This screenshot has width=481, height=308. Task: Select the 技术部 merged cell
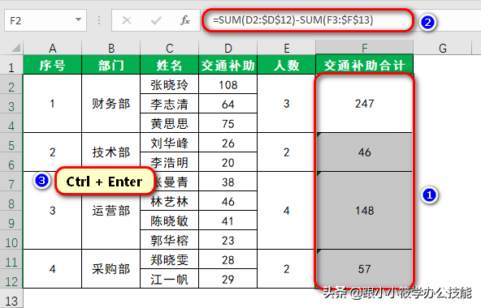pyautogui.click(x=111, y=152)
